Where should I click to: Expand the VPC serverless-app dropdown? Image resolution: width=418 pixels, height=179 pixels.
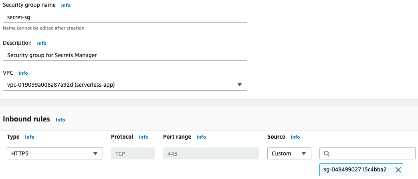point(125,85)
